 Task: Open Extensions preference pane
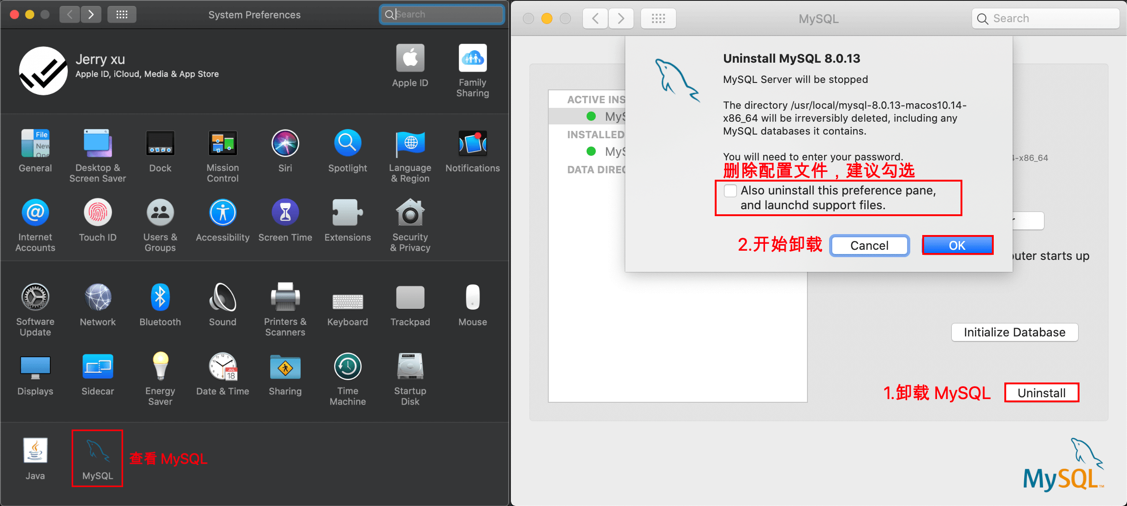(348, 220)
